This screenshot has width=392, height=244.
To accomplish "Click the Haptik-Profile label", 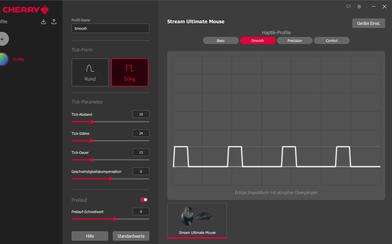I will coord(276,32).
